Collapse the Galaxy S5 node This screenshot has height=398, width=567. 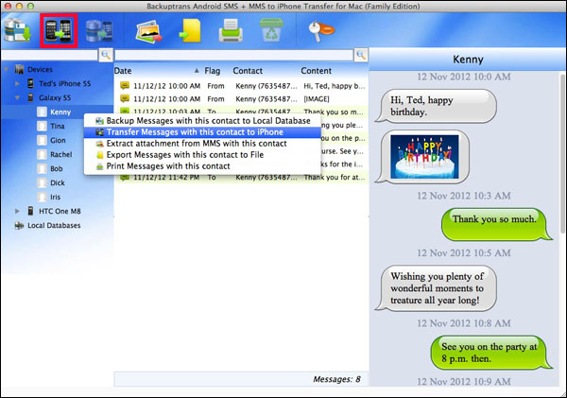(17, 97)
